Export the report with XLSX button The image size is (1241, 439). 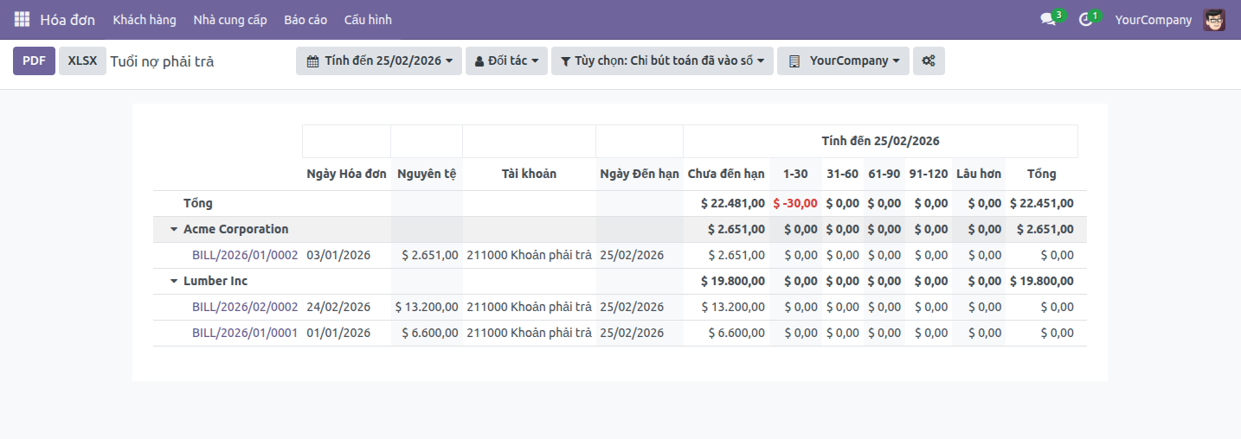click(82, 60)
